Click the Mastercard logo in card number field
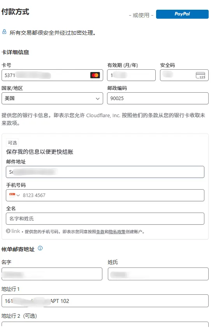211x329 pixels. pyautogui.click(x=95, y=75)
